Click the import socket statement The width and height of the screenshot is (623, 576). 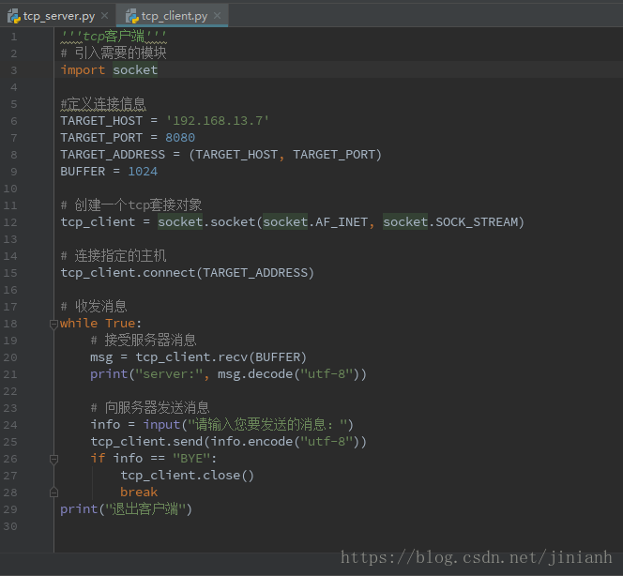(x=109, y=70)
